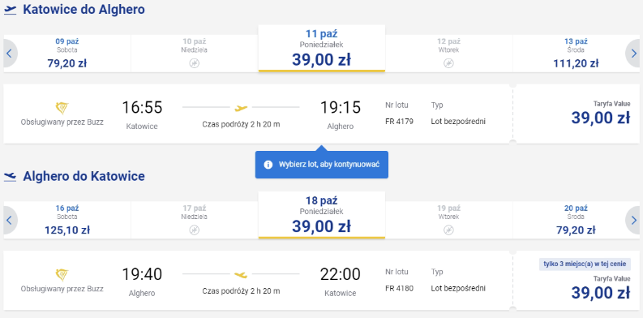
Task: Pick the 19:40 Alghero to Katowice flight
Action: point(258,280)
